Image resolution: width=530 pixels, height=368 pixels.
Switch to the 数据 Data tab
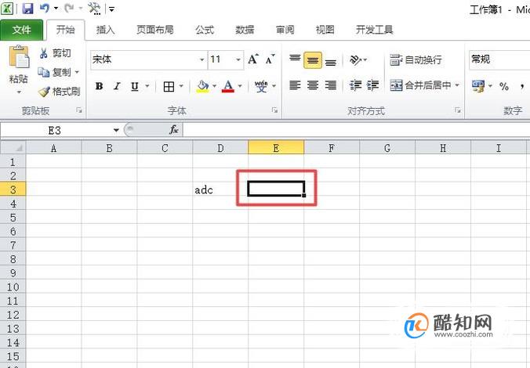point(245,30)
